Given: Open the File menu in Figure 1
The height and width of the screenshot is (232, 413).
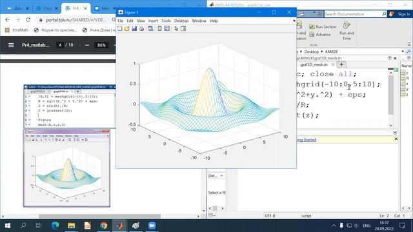Looking at the screenshot, I should (121, 21).
